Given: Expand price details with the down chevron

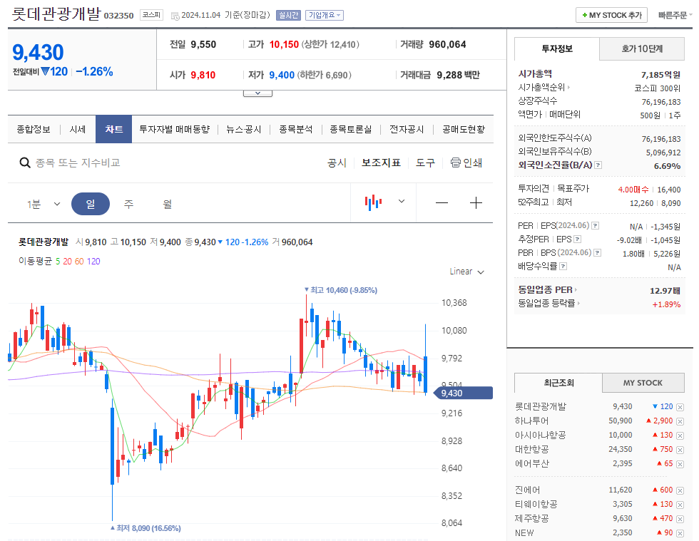Looking at the screenshot, I should (257, 93).
